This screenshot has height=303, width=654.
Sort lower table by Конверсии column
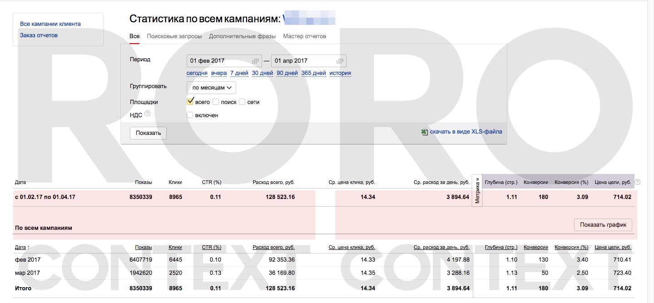pyautogui.click(x=536, y=248)
